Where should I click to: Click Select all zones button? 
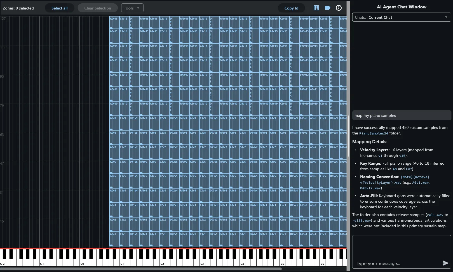tap(59, 8)
